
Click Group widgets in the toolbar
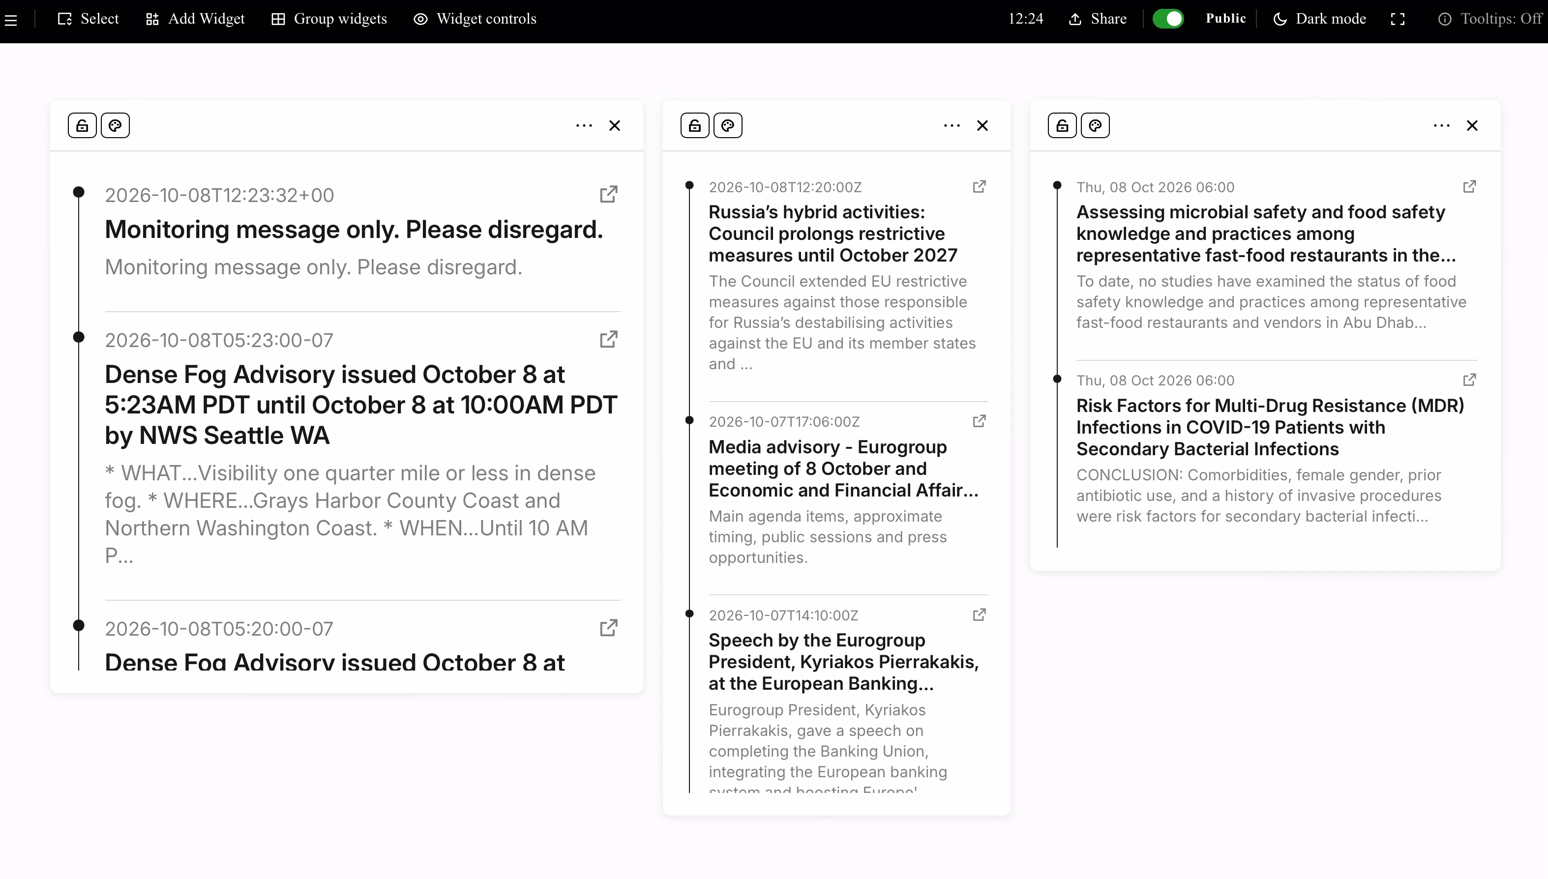329,19
